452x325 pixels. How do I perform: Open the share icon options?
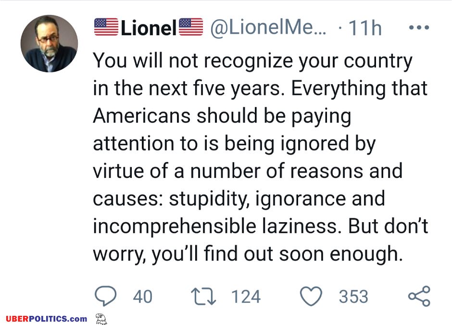[419, 296]
